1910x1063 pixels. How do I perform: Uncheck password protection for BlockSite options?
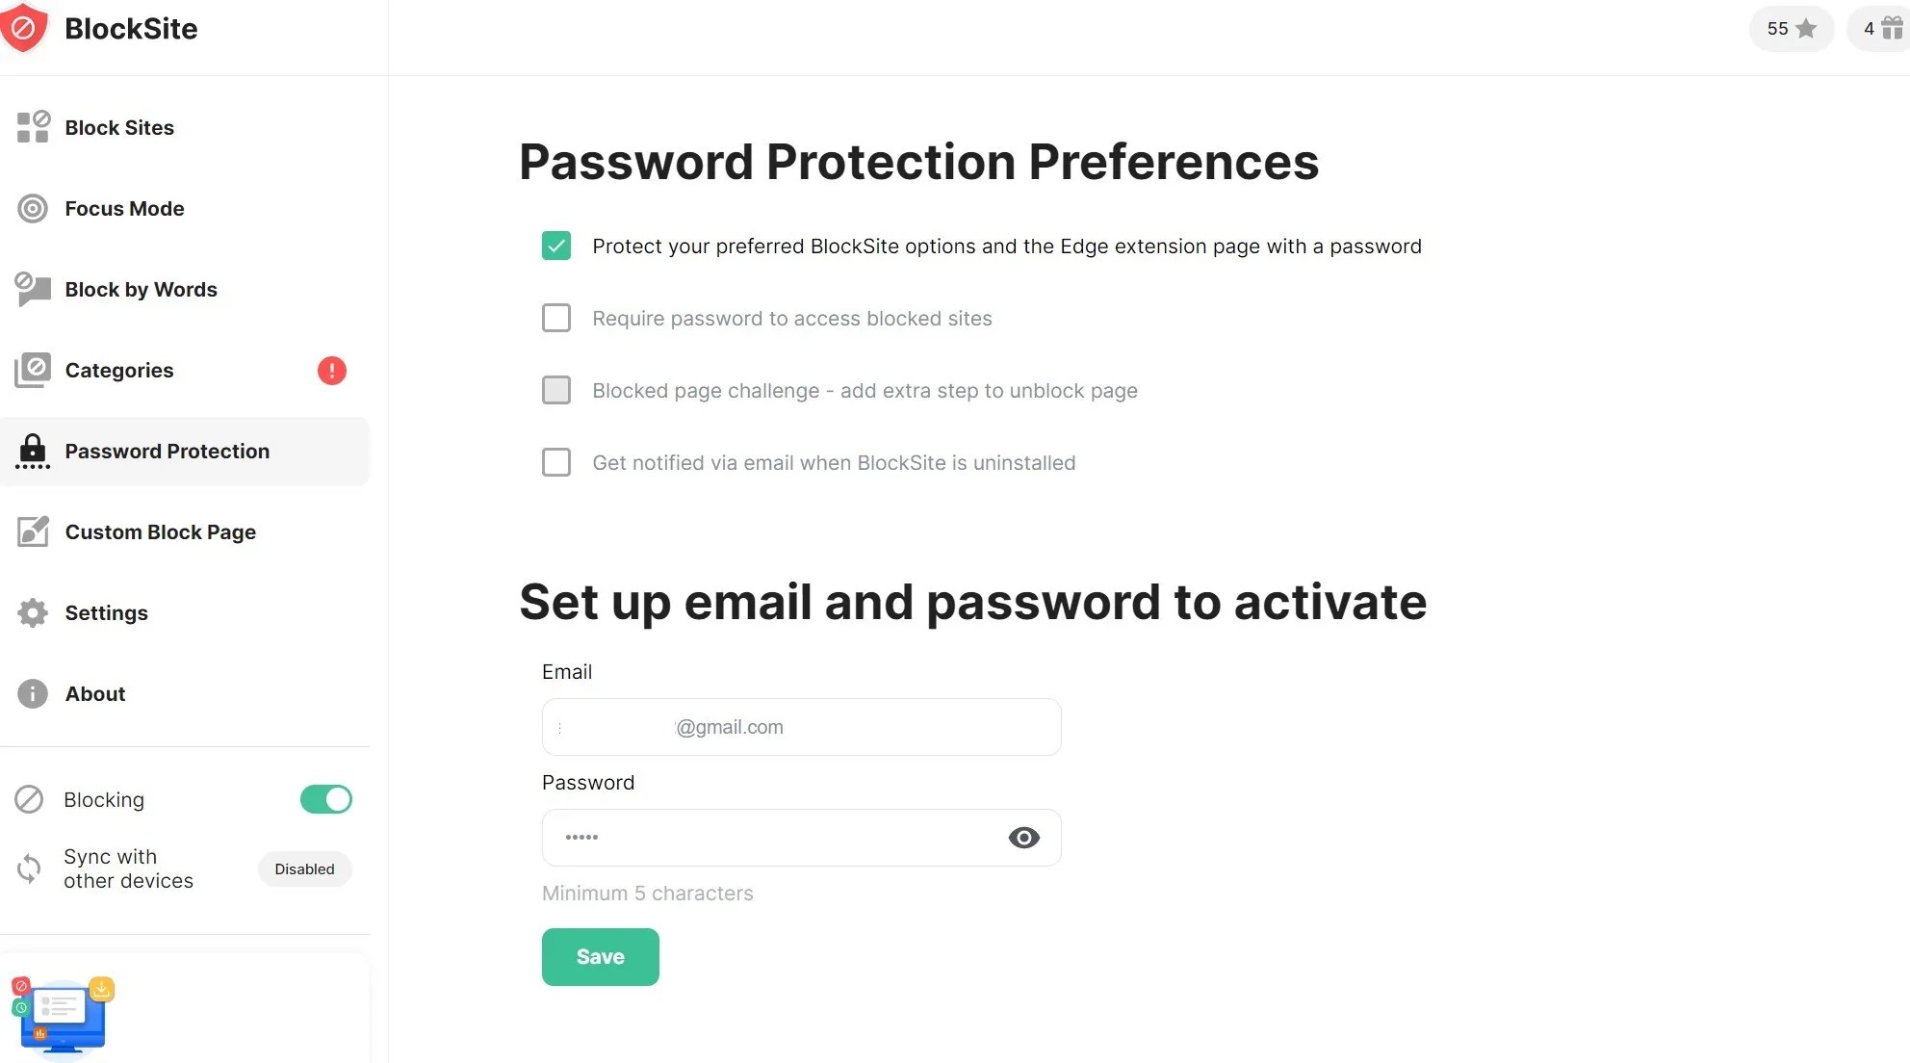tap(556, 246)
